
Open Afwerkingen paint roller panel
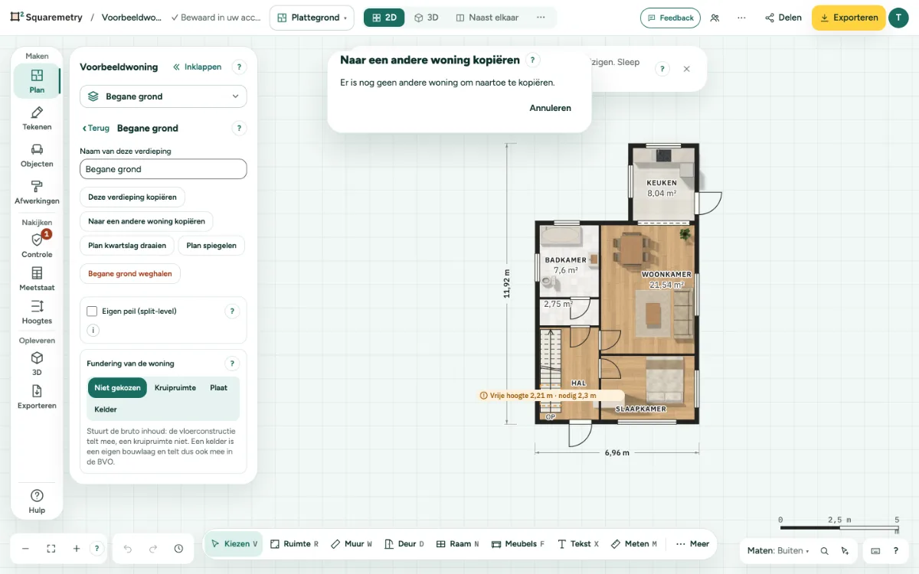37,192
